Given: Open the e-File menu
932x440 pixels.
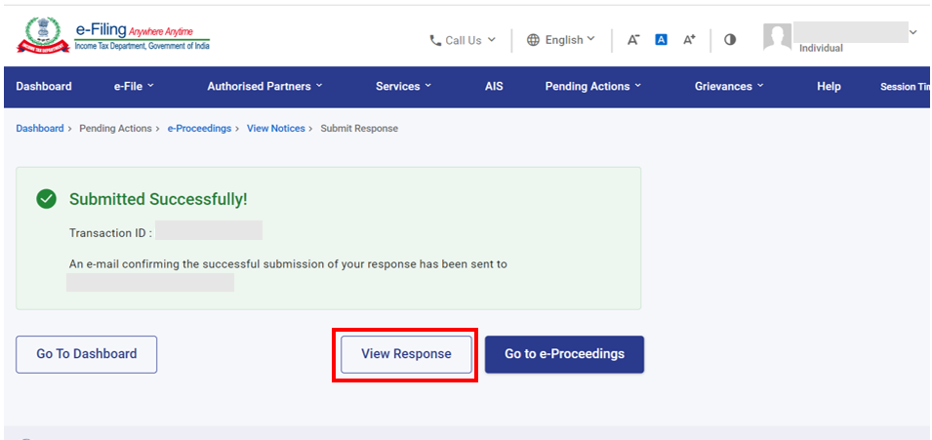Looking at the screenshot, I should tap(134, 87).
